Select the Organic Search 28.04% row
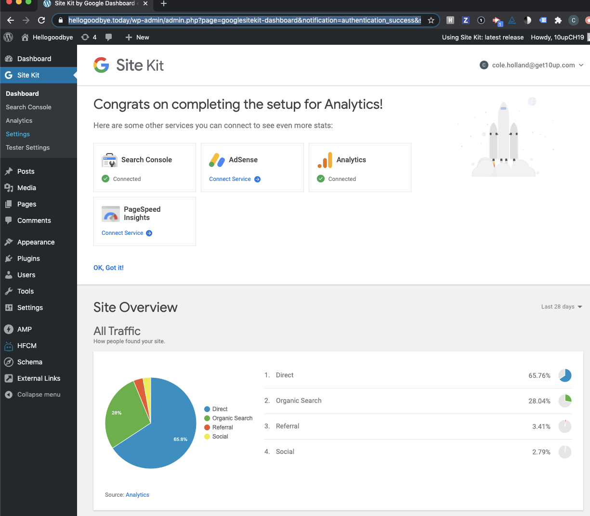The height and width of the screenshot is (516, 590). click(x=418, y=401)
